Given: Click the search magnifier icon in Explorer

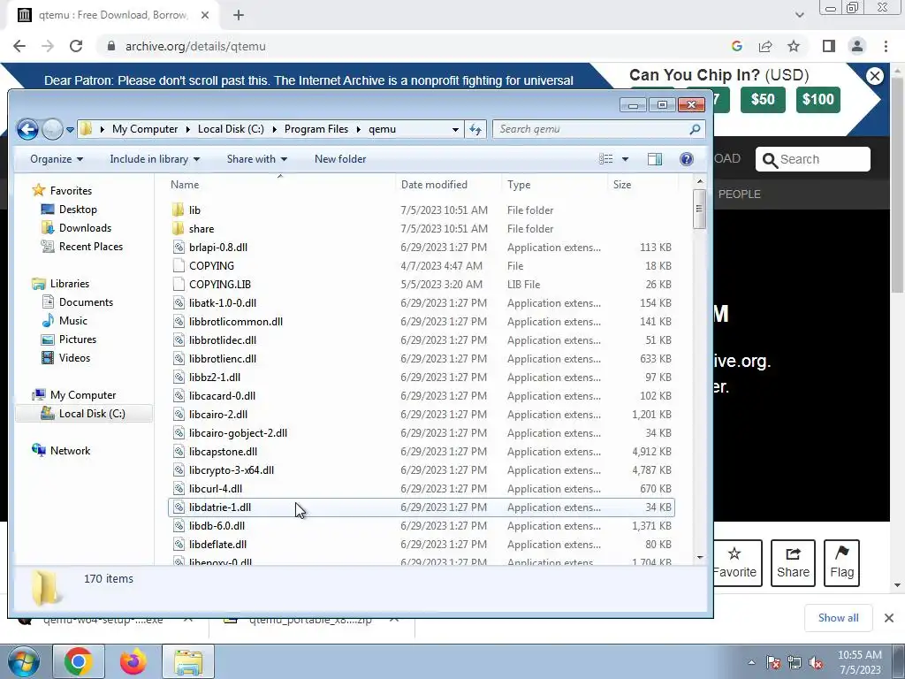Looking at the screenshot, I should click(x=695, y=129).
